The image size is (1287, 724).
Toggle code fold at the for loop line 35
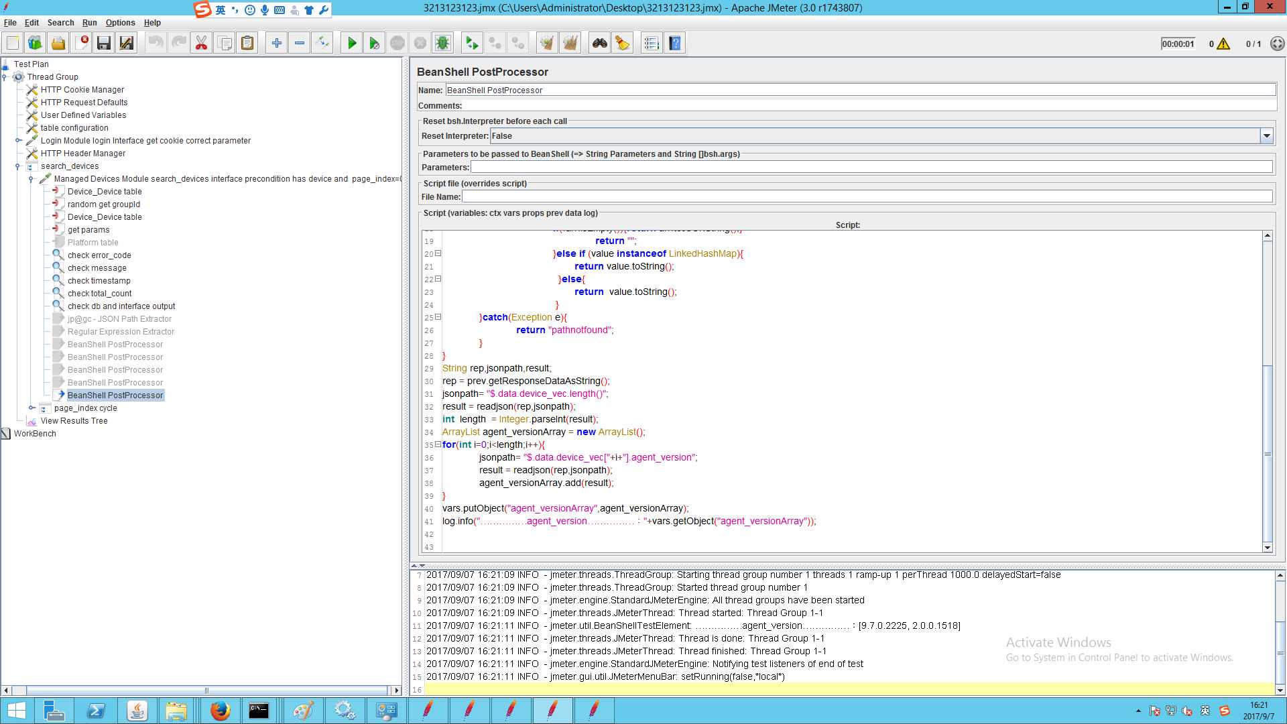point(438,444)
